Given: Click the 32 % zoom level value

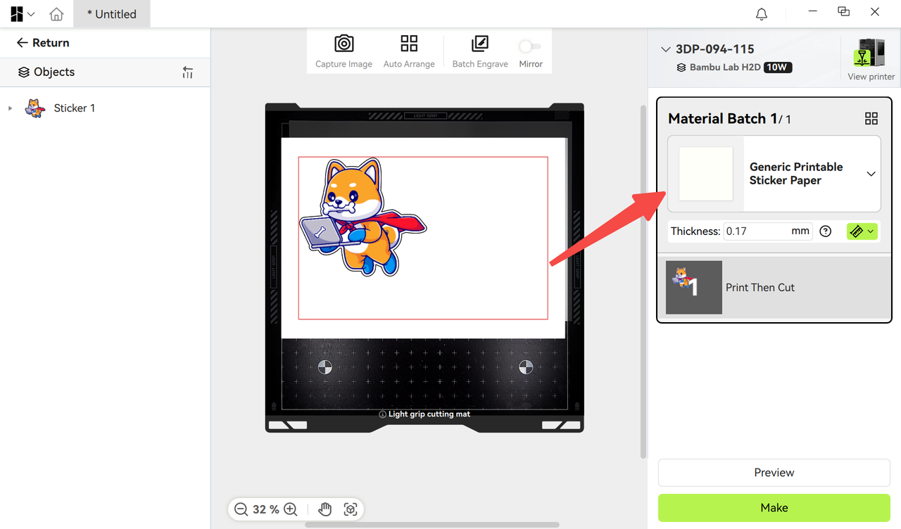Looking at the screenshot, I should click(x=265, y=509).
